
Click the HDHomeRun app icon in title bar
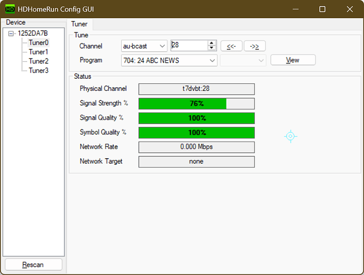pyautogui.click(x=10, y=9)
